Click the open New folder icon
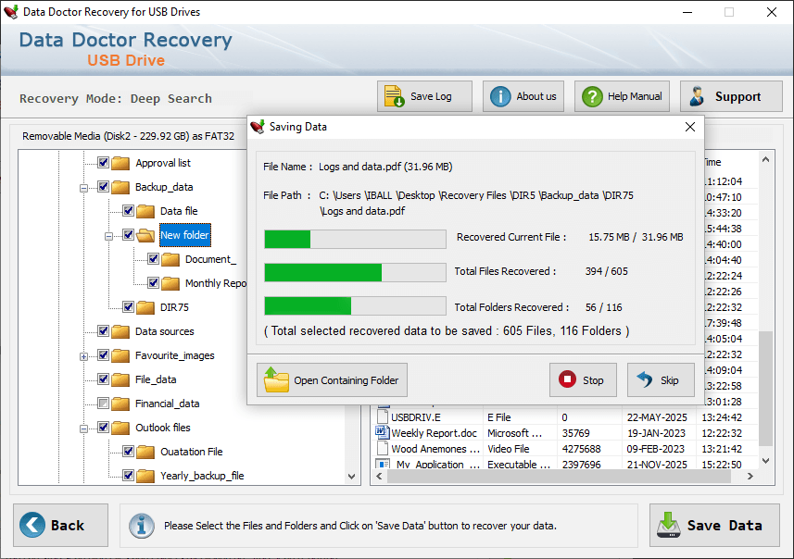The height and width of the screenshot is (559, 794). click(145, 235)
